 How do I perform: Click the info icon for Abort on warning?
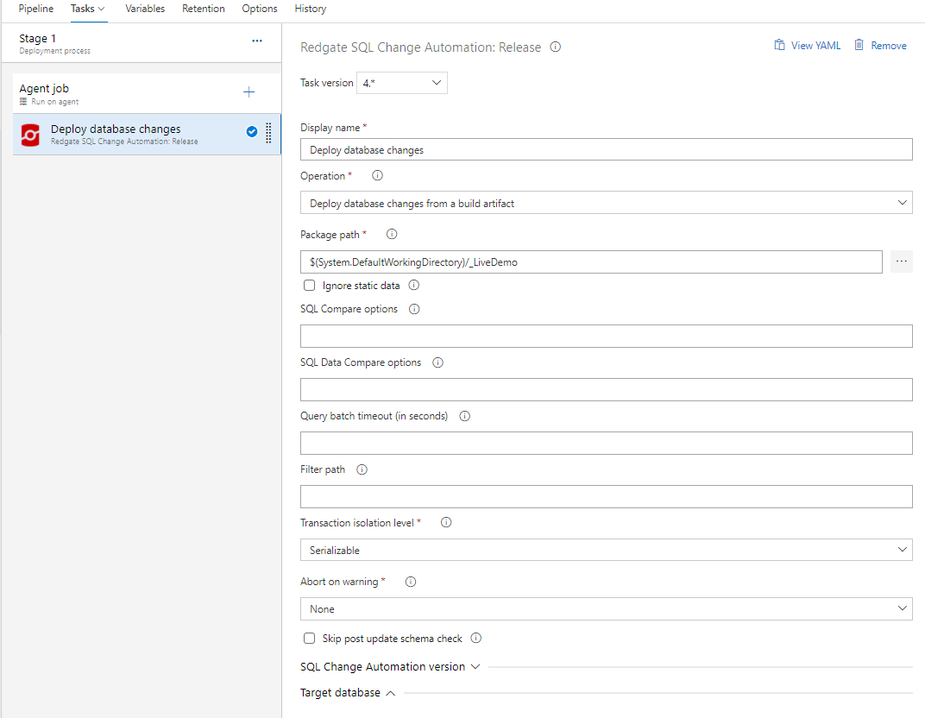411,582
